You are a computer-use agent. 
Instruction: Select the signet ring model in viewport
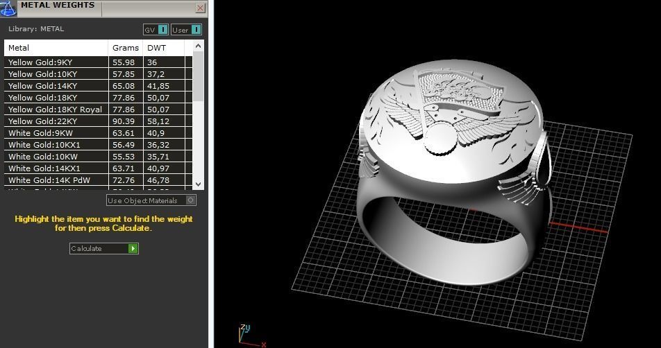453,173
